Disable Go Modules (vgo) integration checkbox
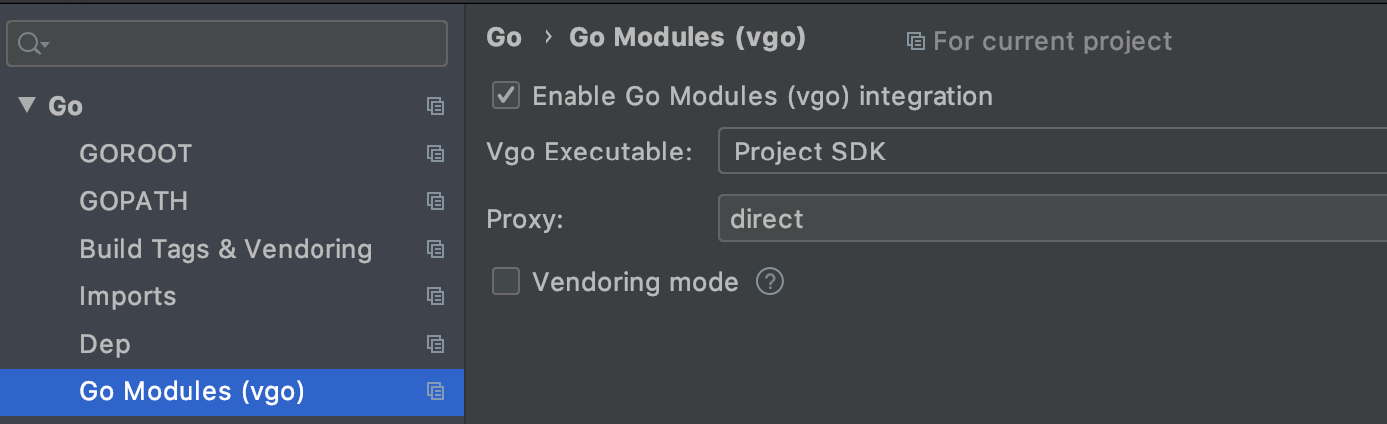 coord(506,96)
